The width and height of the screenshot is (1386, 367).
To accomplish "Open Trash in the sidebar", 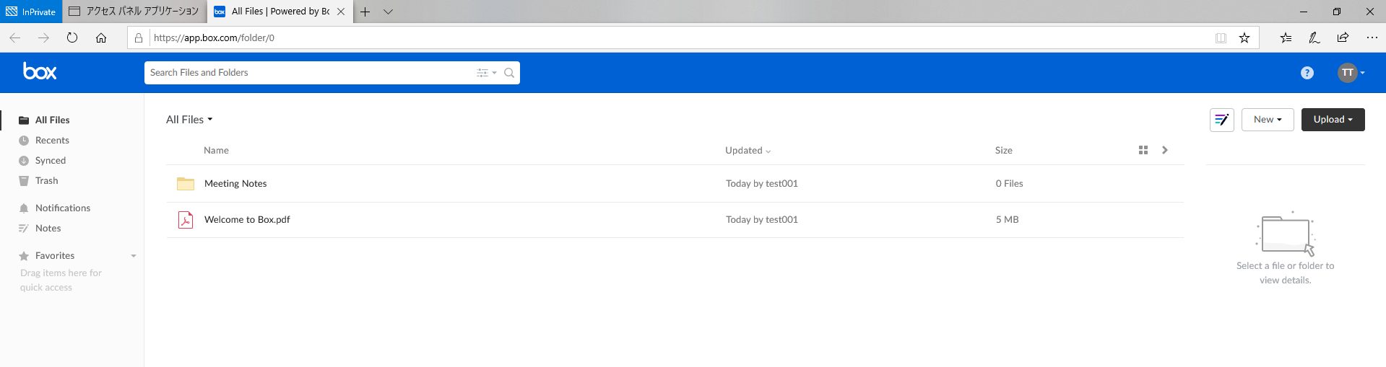I will pyautogui.click(x=46, y=181).
